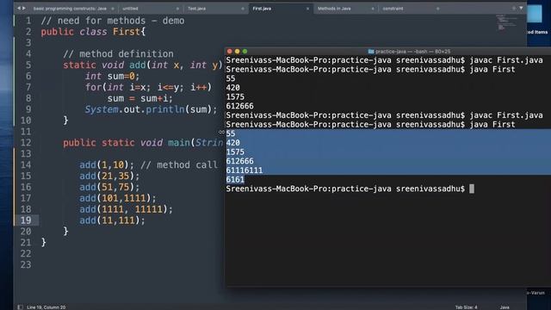The image size is (551, 310).
Task: Click highlighted output '1575' in terminal
Action: [235, 152]
